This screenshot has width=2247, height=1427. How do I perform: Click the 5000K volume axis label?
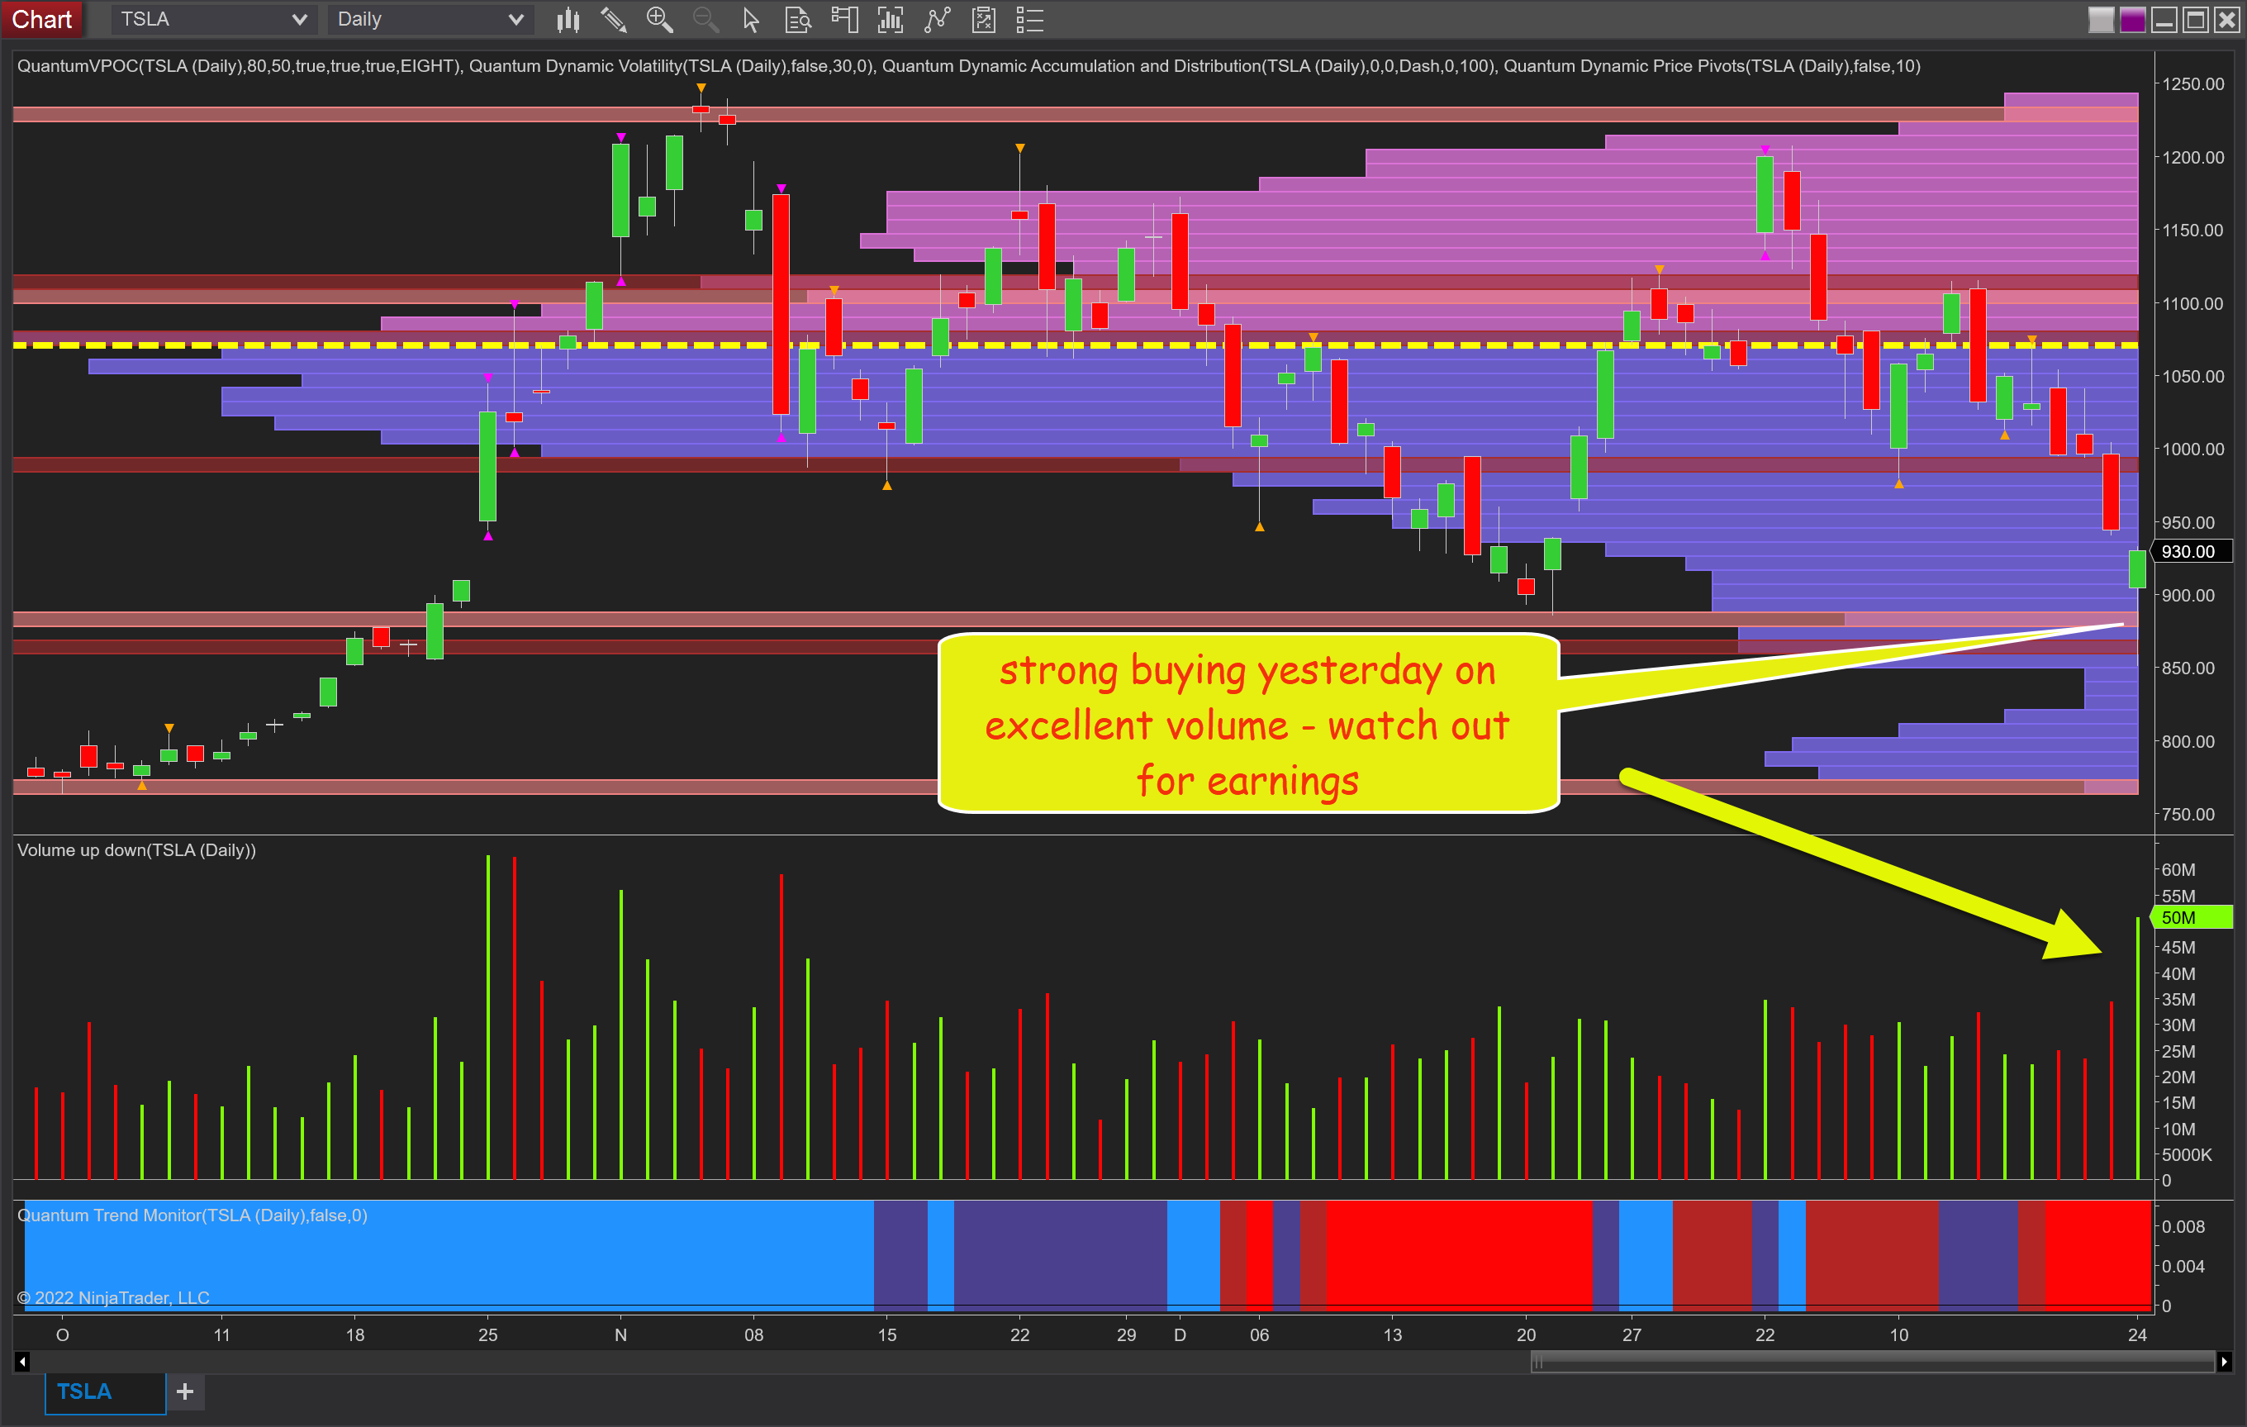coord(2187,1154)
